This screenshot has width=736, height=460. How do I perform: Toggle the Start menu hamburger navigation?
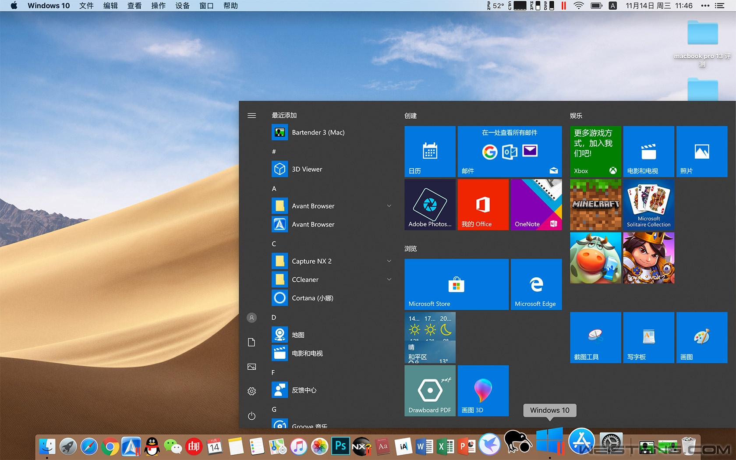[x=251, y=116]
